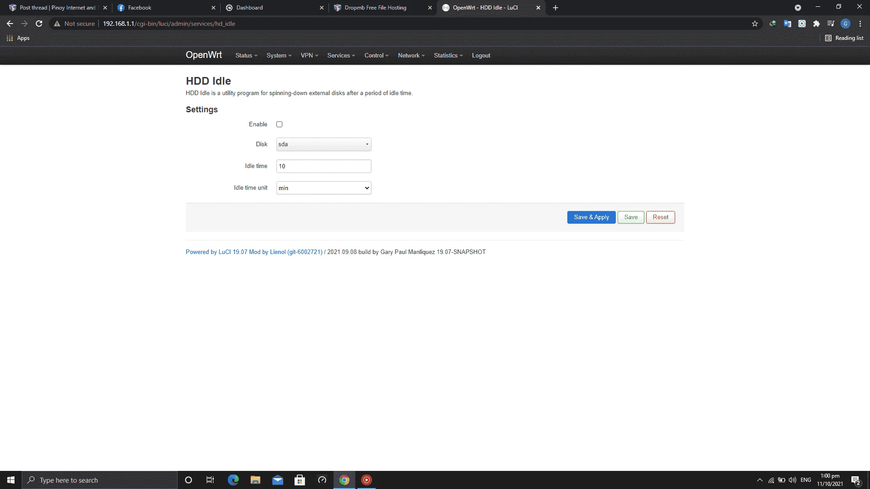Open Task View on taskbar

coord(210,480)
